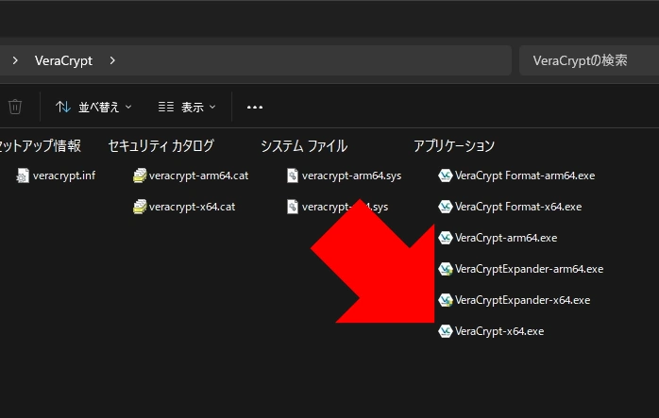The width and height of the screenshot is (659, 418).
Task: Click the アプリケーション group header
Action: pos(453,145)
